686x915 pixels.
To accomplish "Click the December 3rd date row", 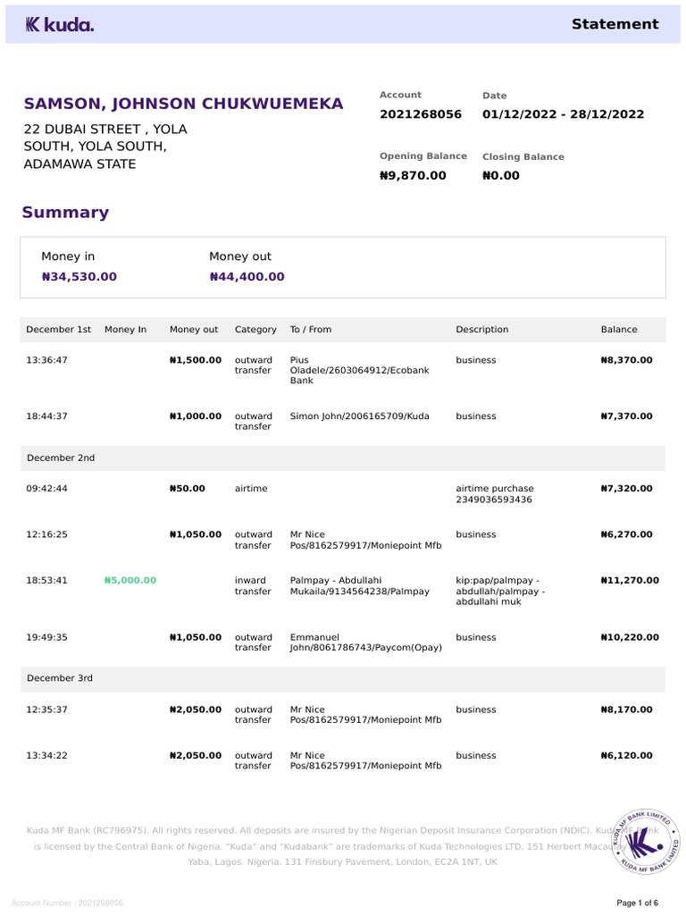I will click(x=60, y=678).
